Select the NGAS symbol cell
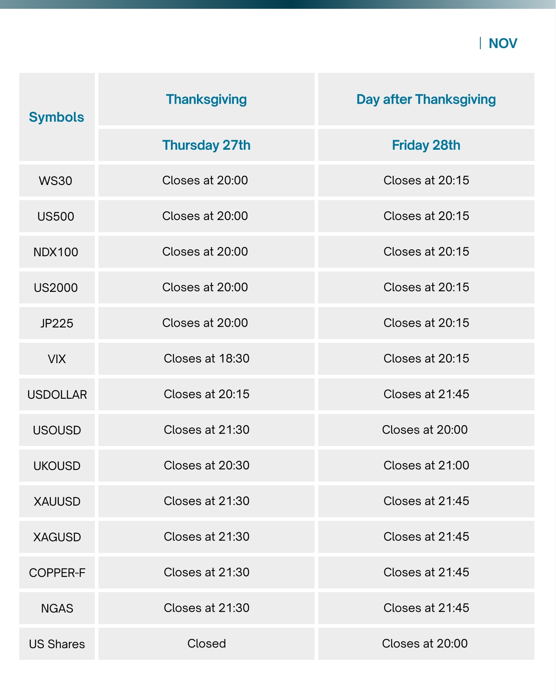Image resolution: width=556 pixels, height=695 pixels. pos(57,608)
